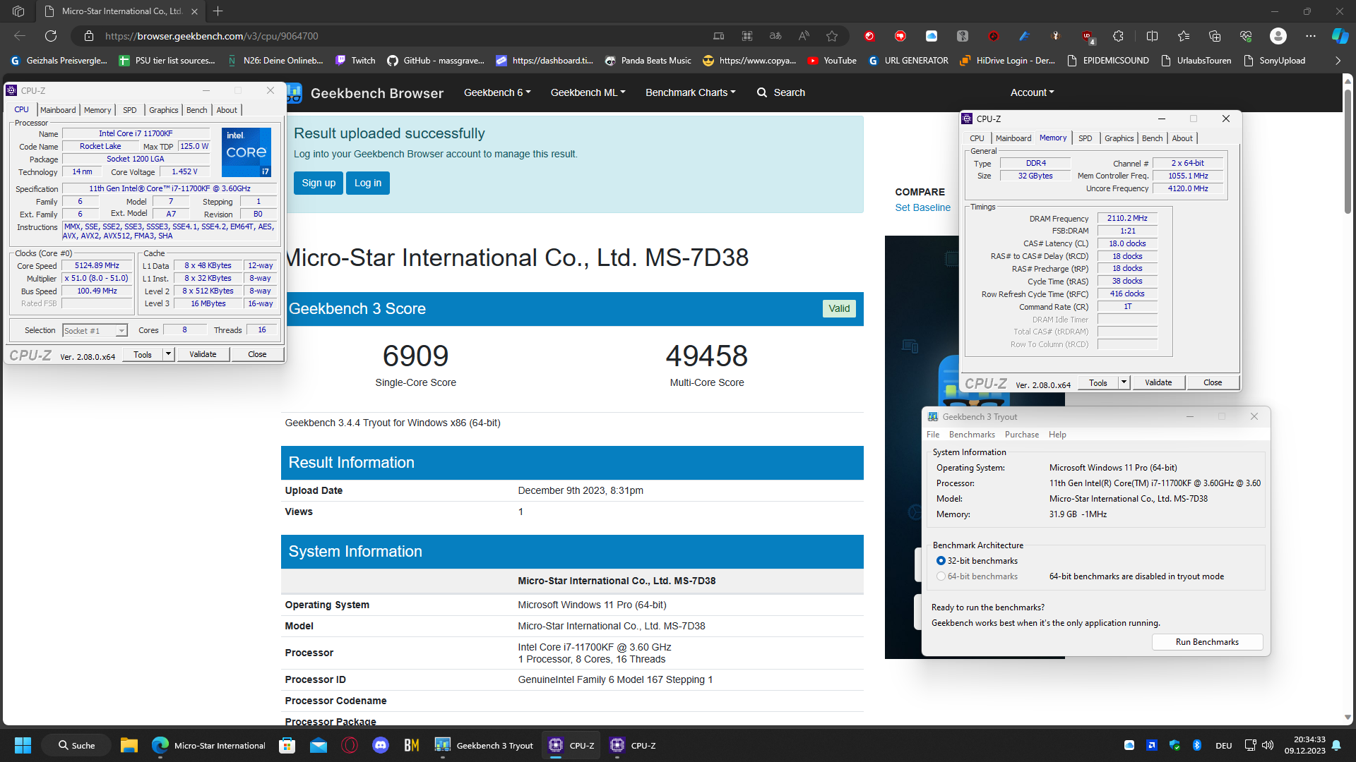The image size is (1356, 762).
Task: View site information lock icon
Action: point(89,36)
